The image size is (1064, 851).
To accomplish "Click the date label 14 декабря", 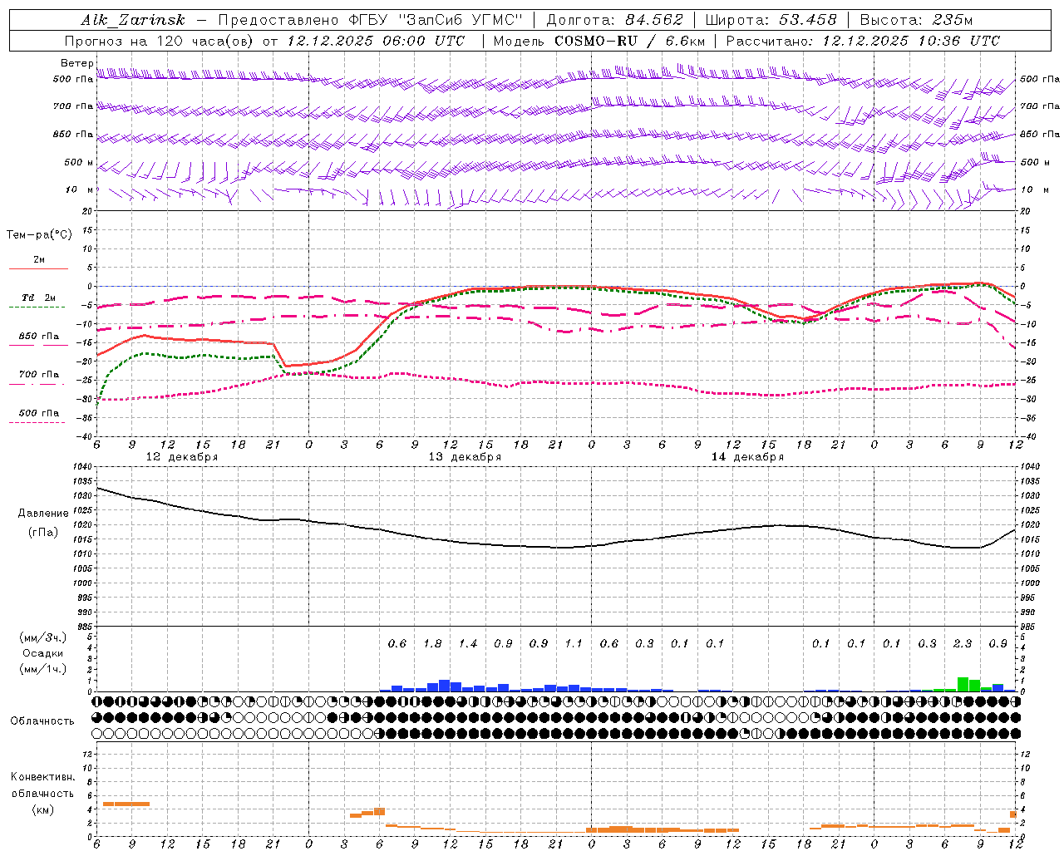I will [x=747, y=456].
